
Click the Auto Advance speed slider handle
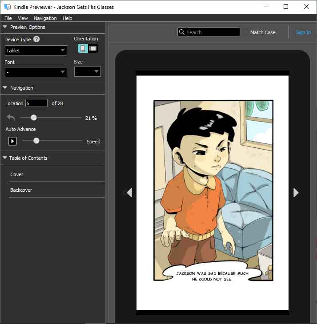tap(36, 141)
